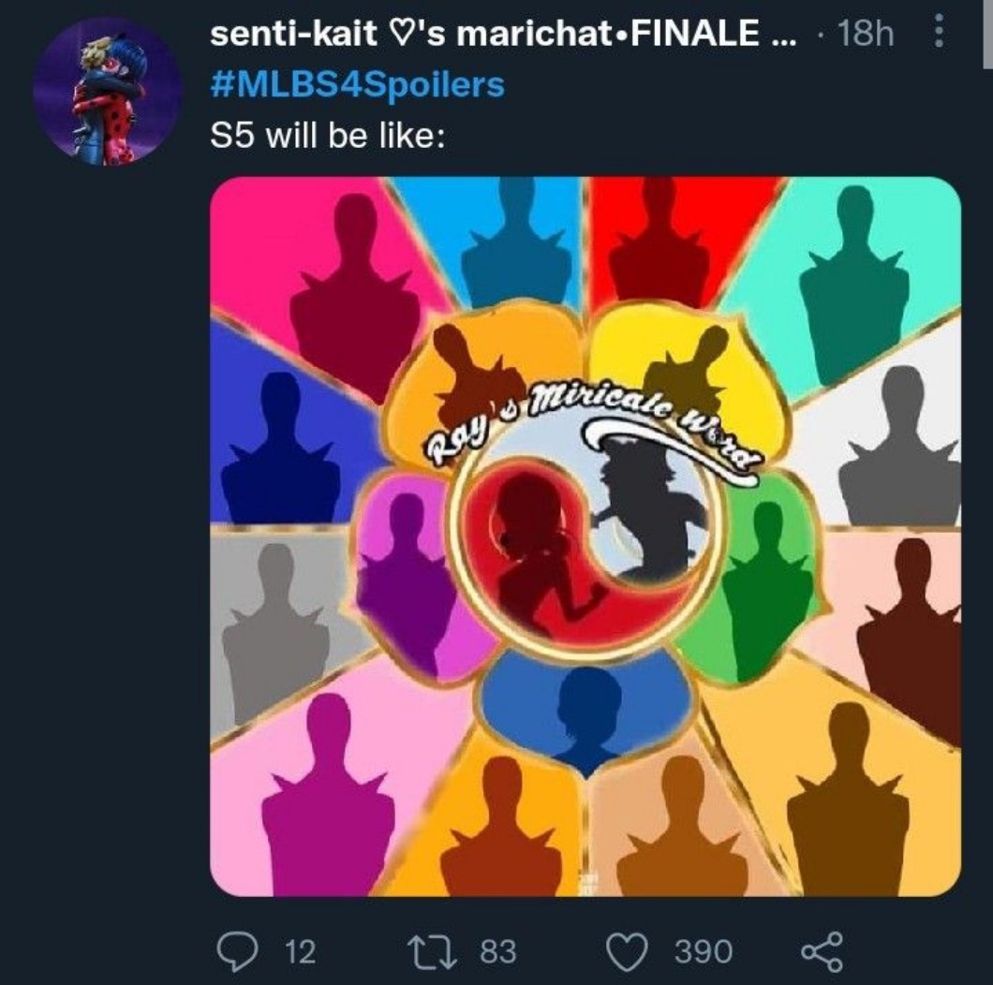Viewport: 993px width, 985px height.
Task: Open the #MLBS4Spoilers hashtag
Action: pos(358,85)
